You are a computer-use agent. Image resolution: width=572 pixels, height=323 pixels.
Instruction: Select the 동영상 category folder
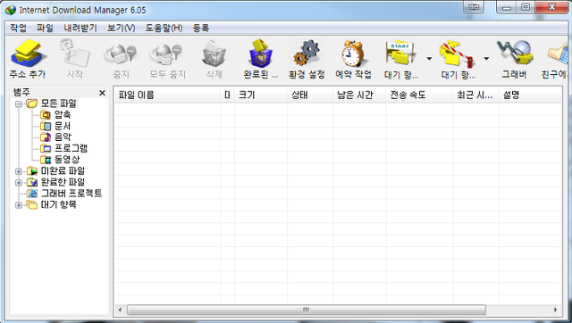coord(67,160)
